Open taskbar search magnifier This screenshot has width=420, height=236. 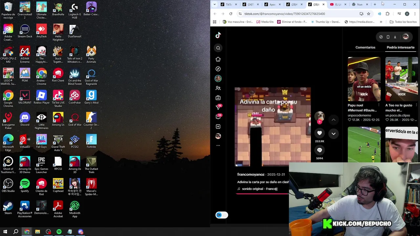(x=16, y=232)
